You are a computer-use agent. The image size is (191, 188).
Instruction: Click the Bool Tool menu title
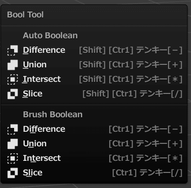coord(25,15)
